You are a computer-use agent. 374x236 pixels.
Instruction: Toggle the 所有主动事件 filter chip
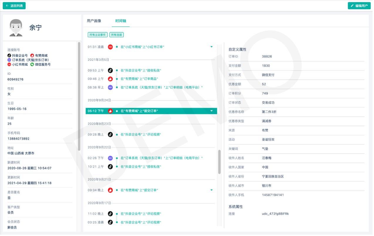click(98, 35)
